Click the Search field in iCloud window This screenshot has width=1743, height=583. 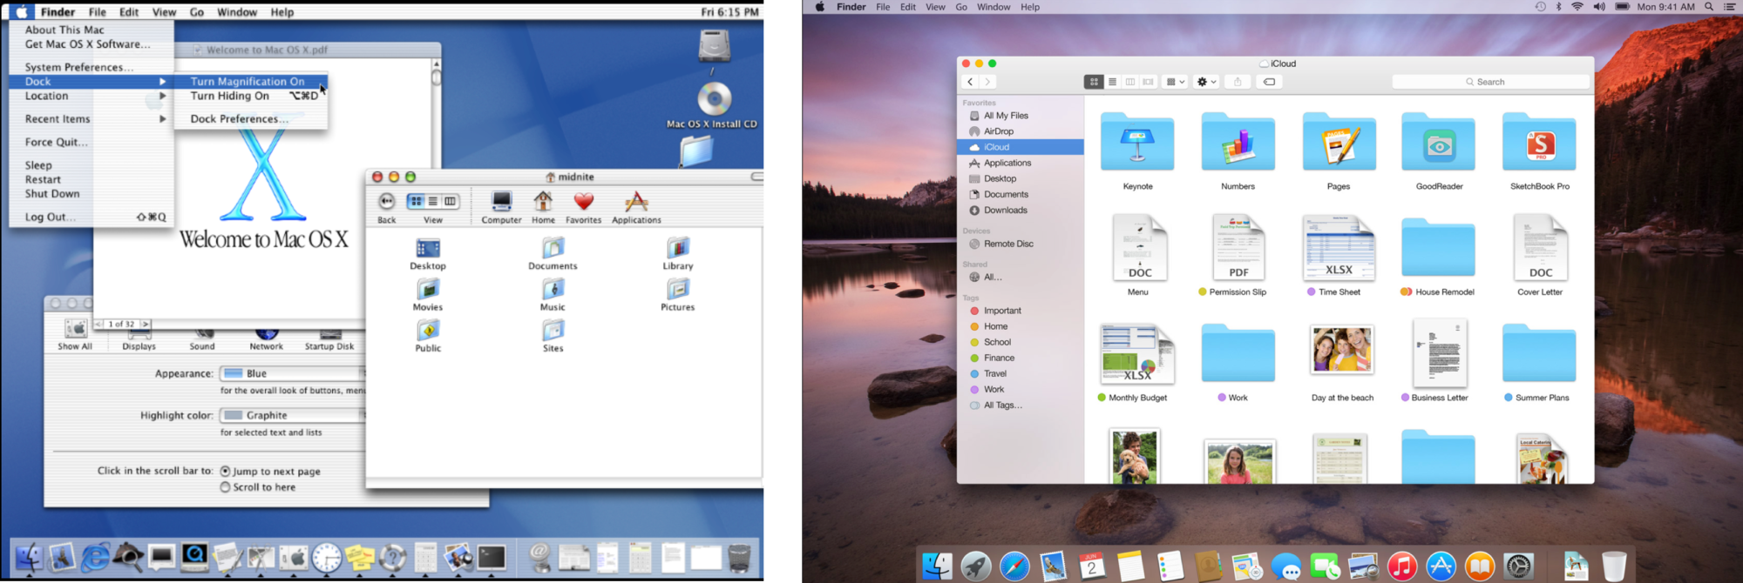(x=1490, y=82)
